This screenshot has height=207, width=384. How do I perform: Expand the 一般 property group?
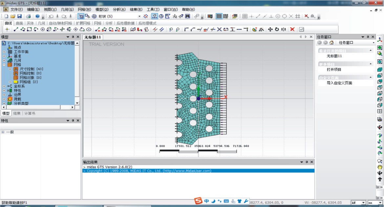point(3,132)
